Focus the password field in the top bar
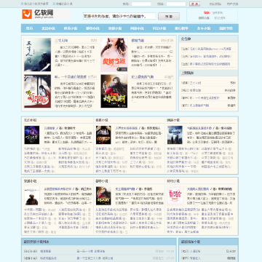 point(176,4)
